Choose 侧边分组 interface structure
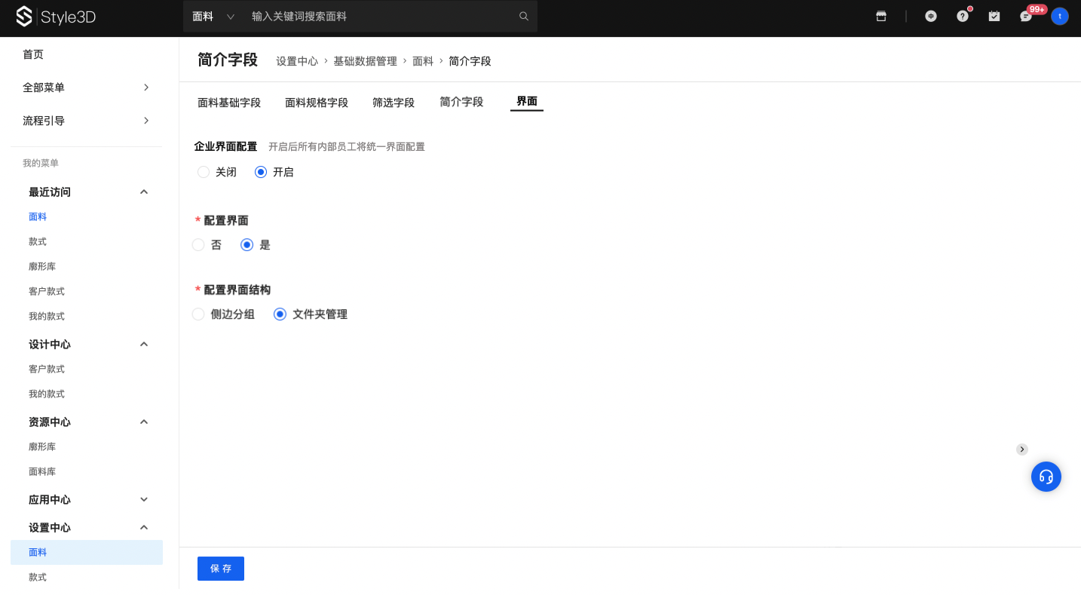 tap(198, 314)
